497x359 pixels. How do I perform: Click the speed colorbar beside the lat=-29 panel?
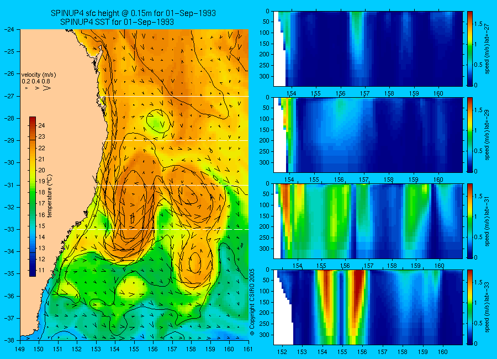pyautogui.click(x=470, y=135)
